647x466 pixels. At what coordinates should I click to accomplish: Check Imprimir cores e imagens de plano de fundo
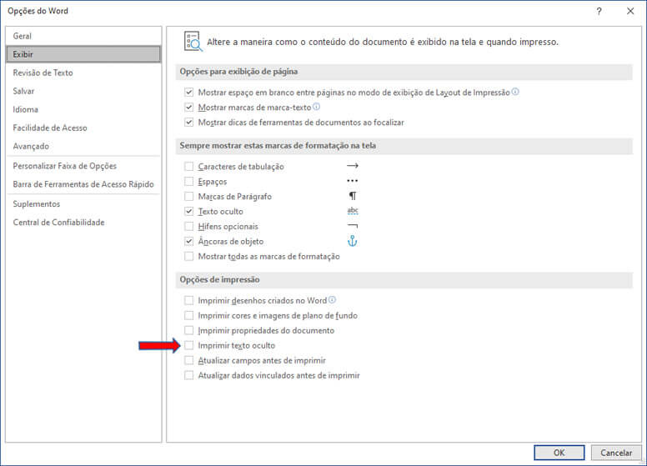(x=189, y=315)
